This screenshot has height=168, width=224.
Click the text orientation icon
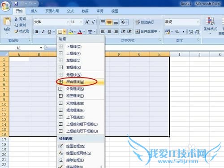coord(124,22)
